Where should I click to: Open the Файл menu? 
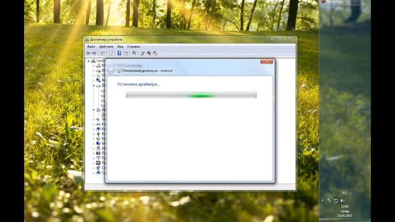91,47
